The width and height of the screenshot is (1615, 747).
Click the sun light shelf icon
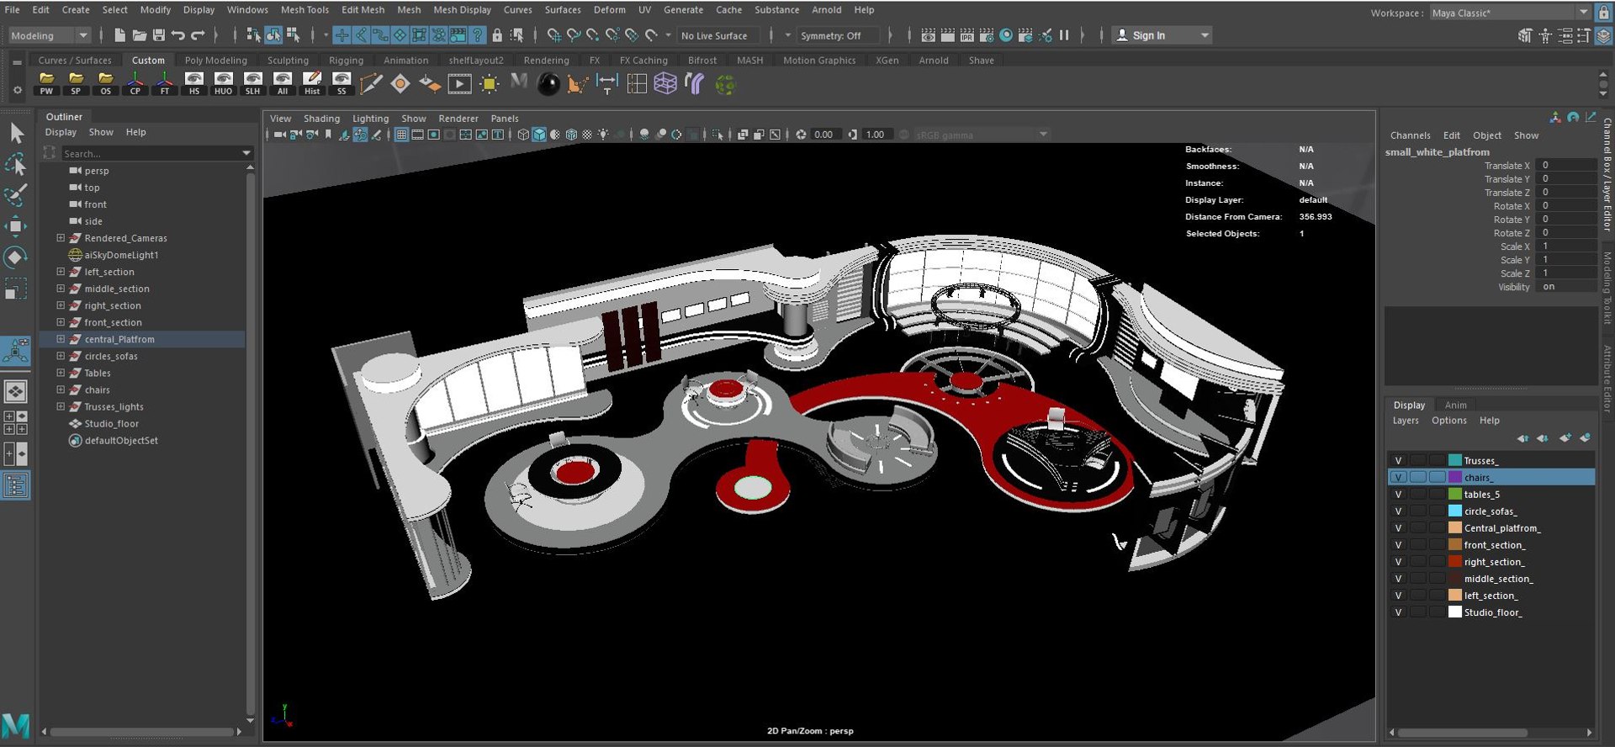click(489, 83)
